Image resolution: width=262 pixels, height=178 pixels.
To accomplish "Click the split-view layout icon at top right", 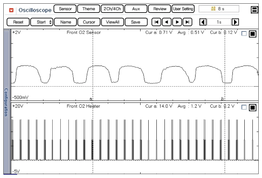I will click(254, 10).
